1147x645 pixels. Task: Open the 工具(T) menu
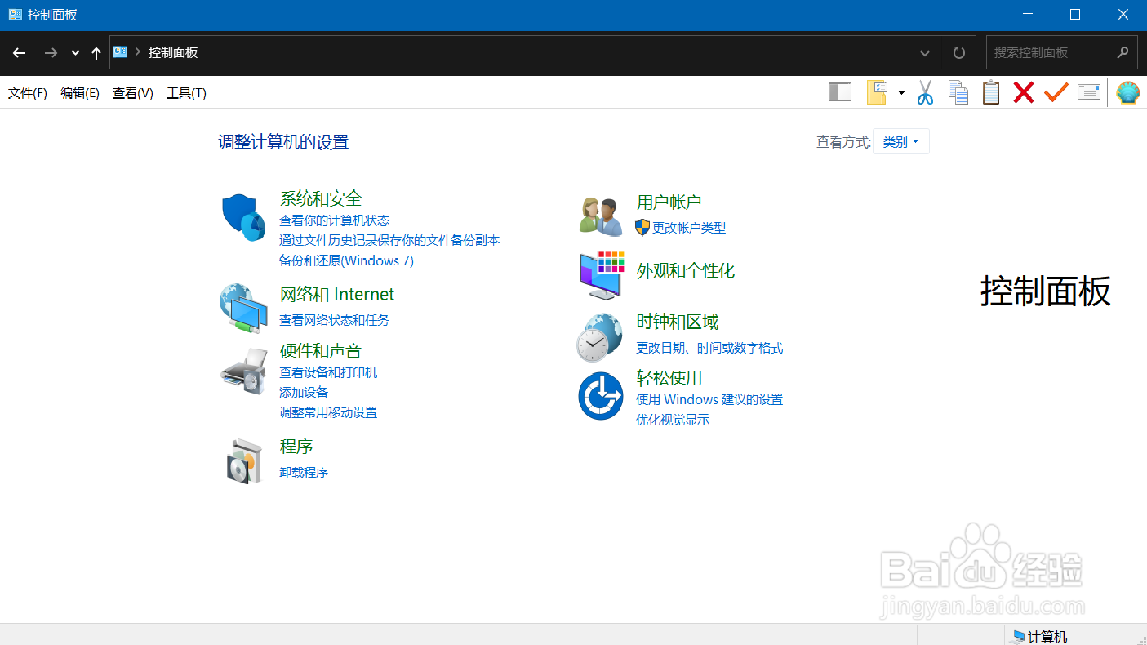pos(185,92)
